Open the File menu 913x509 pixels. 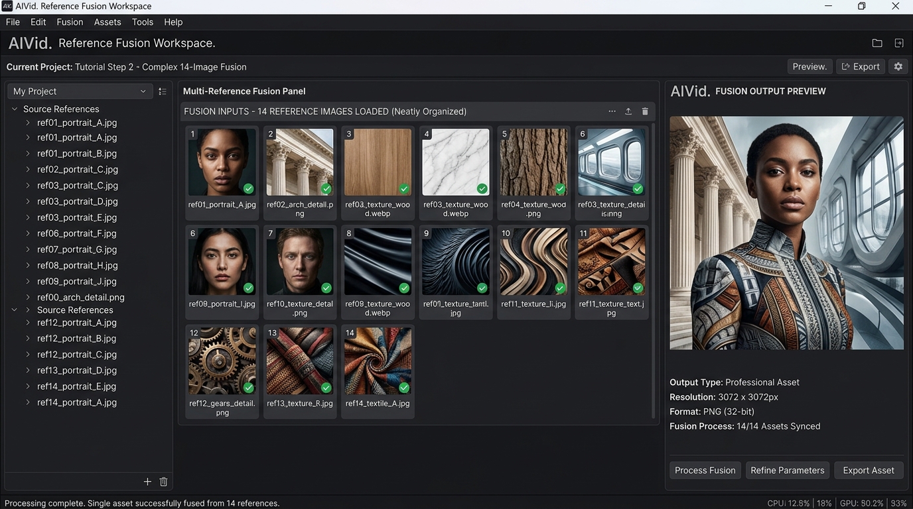pos(13,22)
